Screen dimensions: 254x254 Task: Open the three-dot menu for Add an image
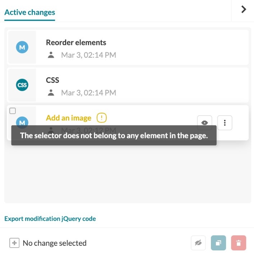tap(225, 123)
